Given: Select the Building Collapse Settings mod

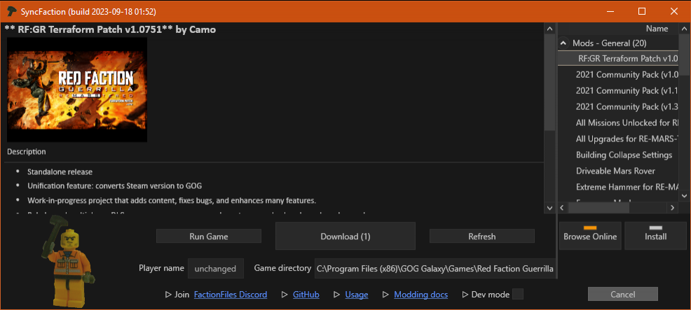Looking at the screenshot, I should (624, 155).
